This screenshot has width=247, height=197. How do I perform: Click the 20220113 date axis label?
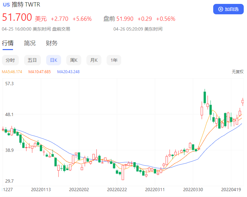[41, 190]
